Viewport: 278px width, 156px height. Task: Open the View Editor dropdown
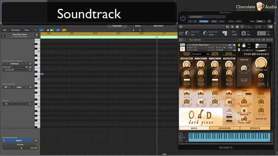[x=261, y=21]
